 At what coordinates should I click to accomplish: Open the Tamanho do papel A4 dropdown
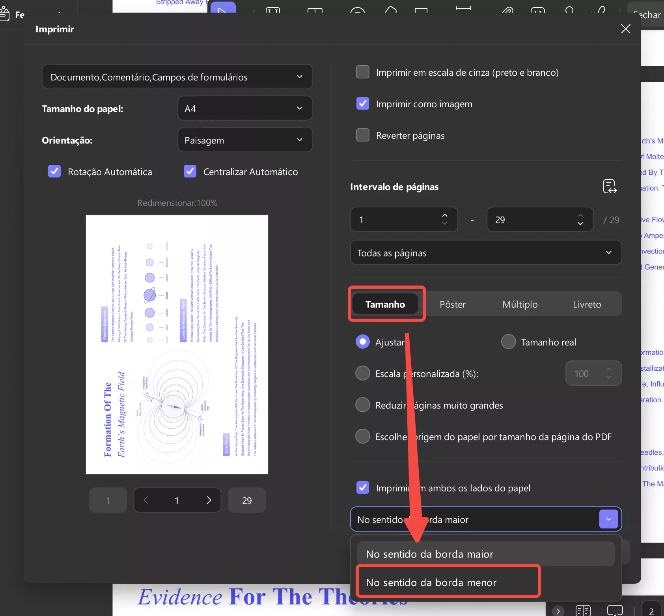245,108
